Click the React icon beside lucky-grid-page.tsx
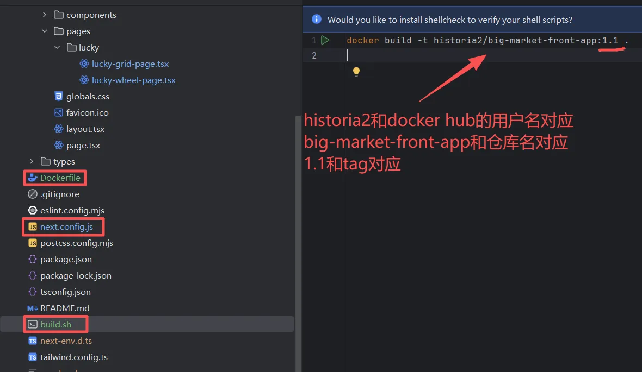642x372 pixels. coord(84,64)
